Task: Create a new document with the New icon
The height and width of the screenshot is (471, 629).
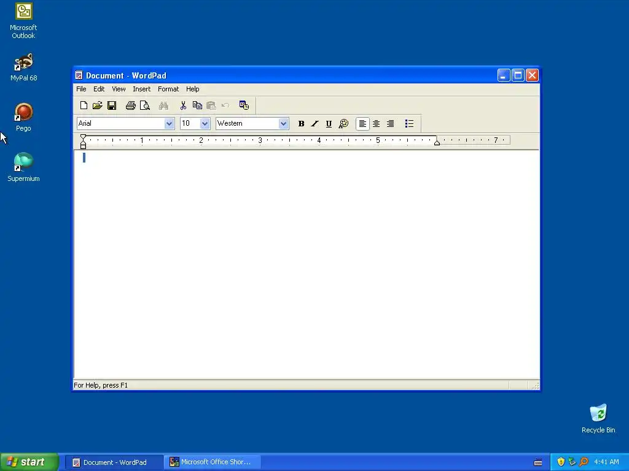Action: 84,105
